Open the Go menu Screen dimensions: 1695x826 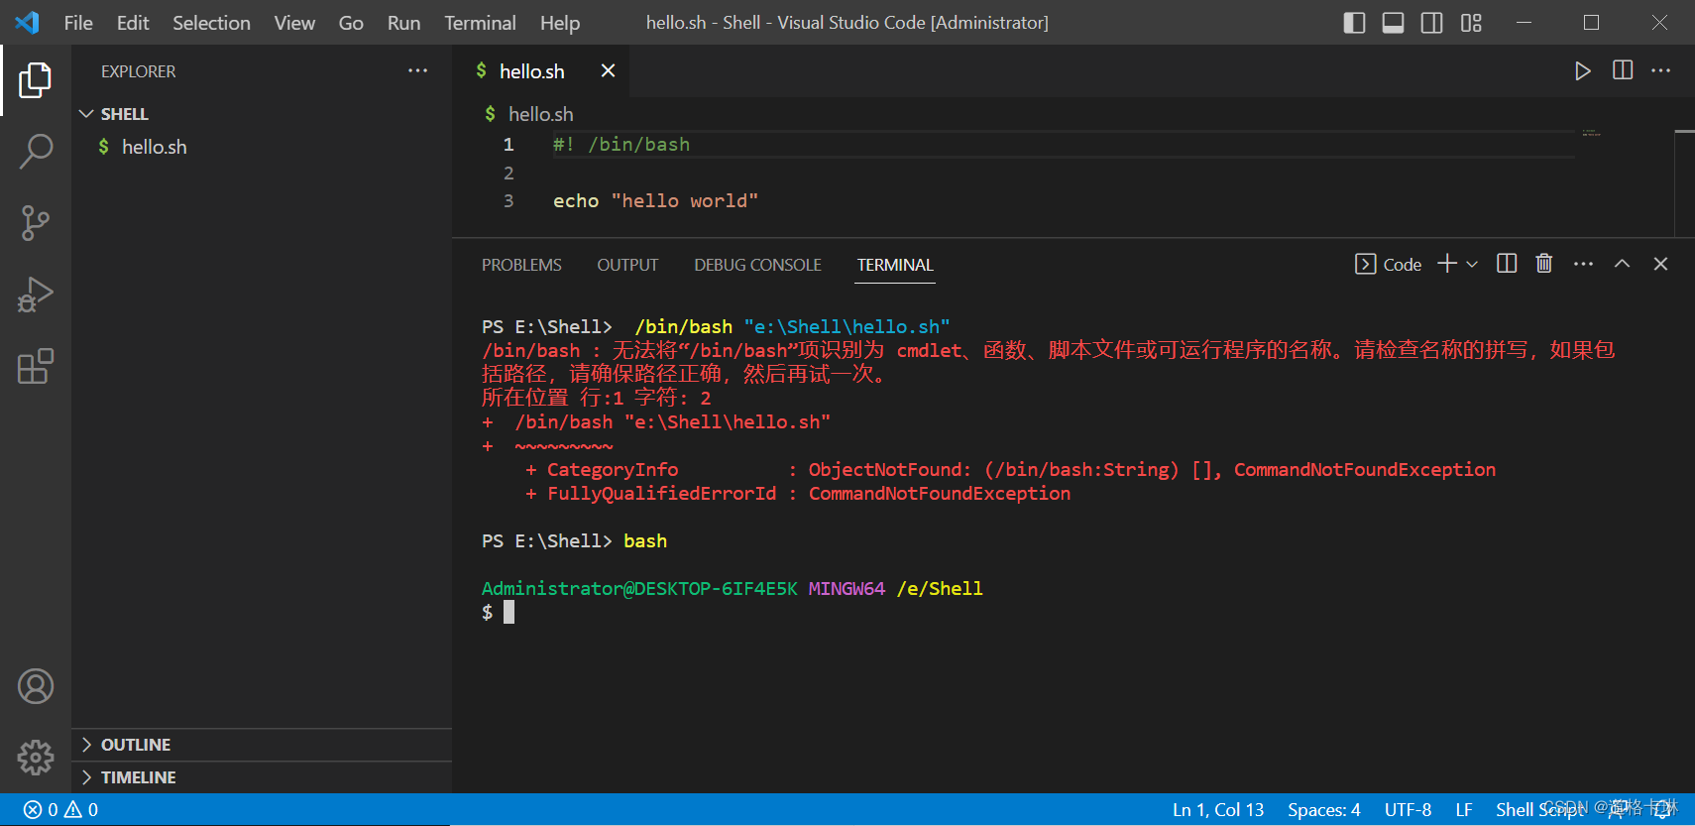click(x=351, y=23)
